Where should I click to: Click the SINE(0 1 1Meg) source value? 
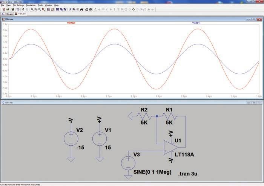152,172
